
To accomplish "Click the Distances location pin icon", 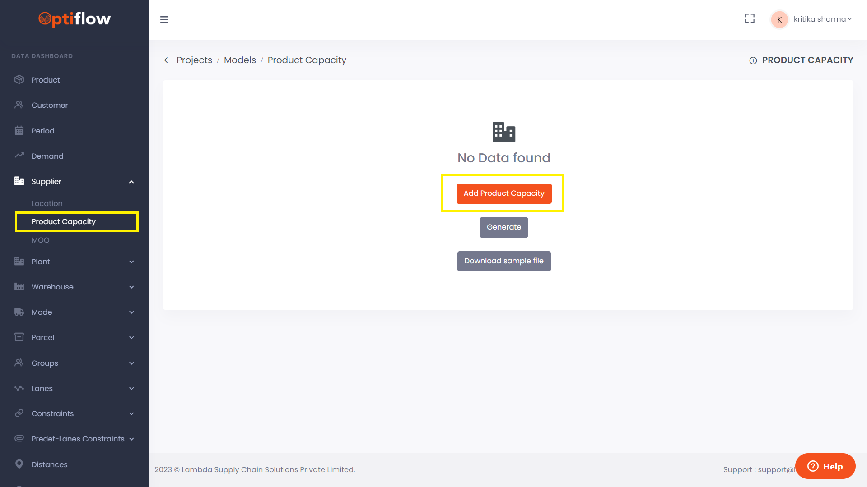I will (19, 464).
